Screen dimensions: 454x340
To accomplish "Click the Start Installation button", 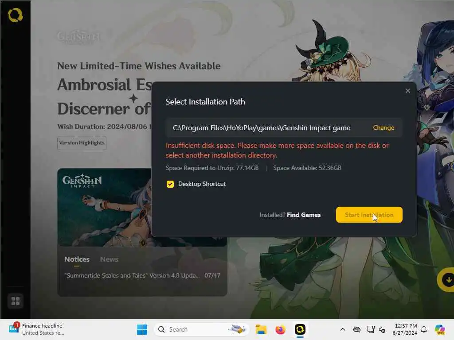I will coord(369,215).
